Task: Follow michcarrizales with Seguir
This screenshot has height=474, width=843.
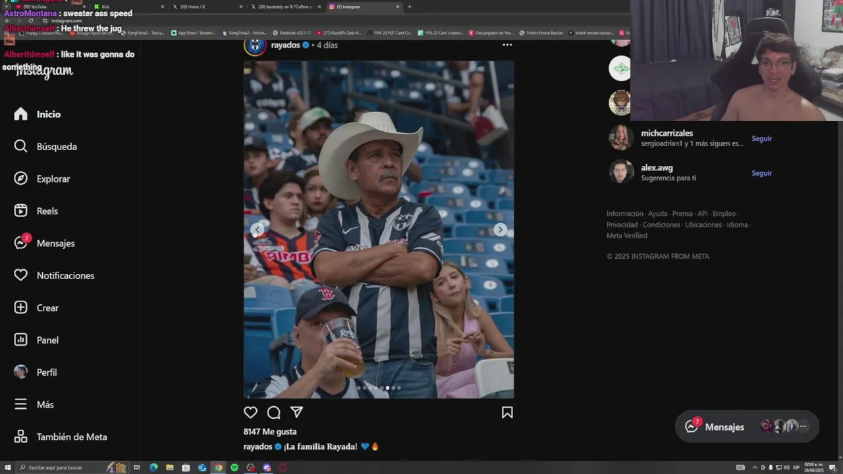Action: pyautogui.click(x=761, y=138)
